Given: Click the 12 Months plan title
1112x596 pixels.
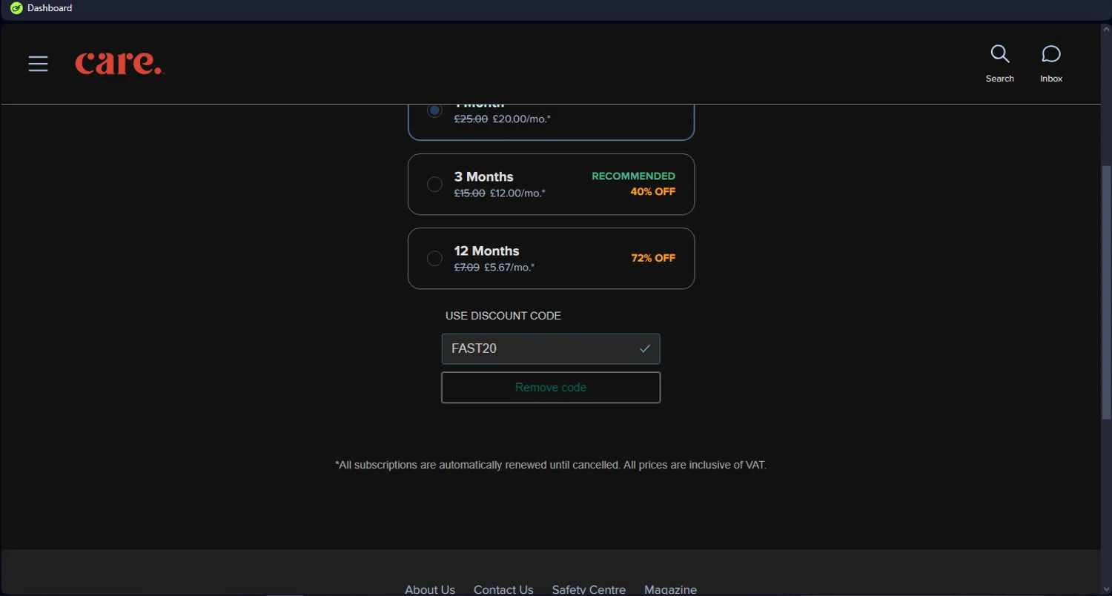Looking at the screenshot, I should (x=487, y=251).
